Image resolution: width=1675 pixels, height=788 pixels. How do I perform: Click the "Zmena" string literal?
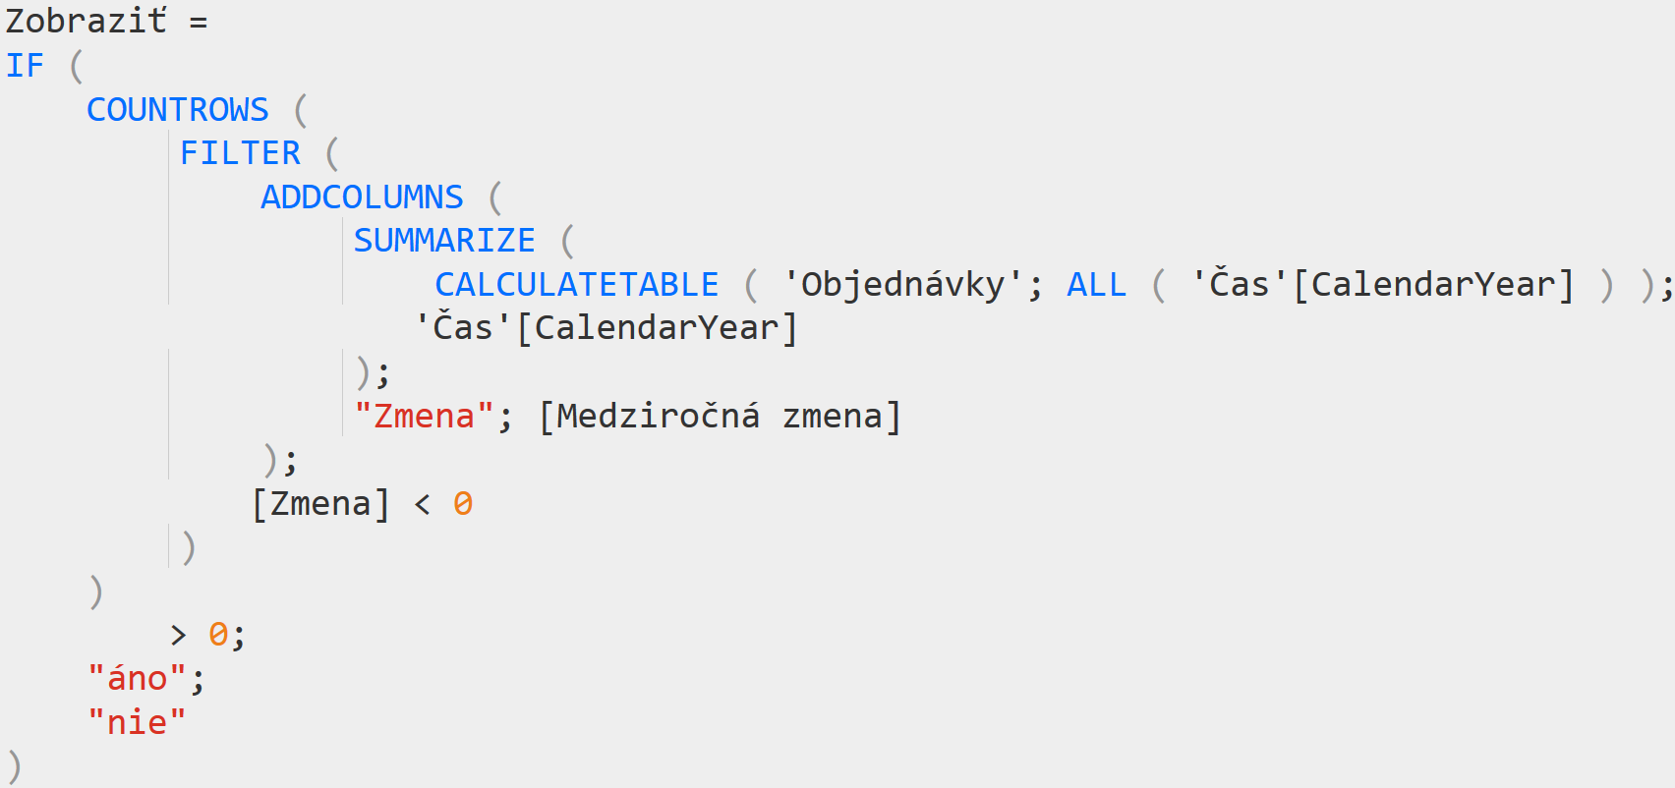(x=424, y=416)
